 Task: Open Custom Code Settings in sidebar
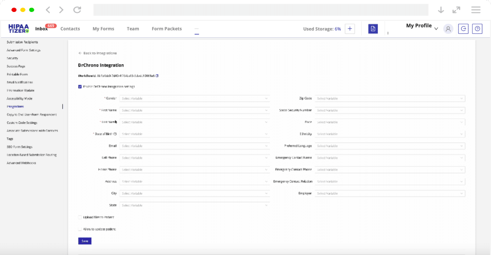22,123
